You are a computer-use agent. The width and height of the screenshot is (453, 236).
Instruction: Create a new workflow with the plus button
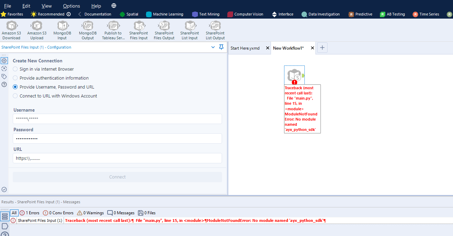322,48
